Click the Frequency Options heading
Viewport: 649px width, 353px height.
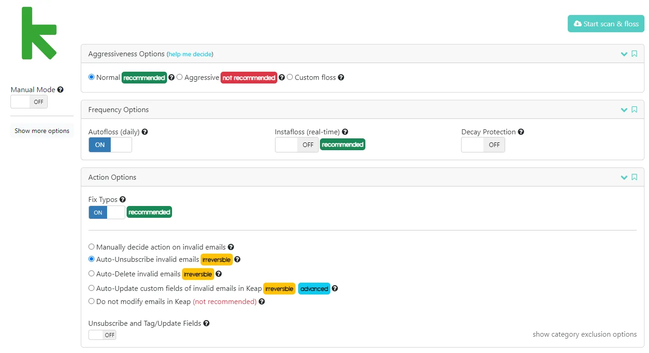pos(118,109)
